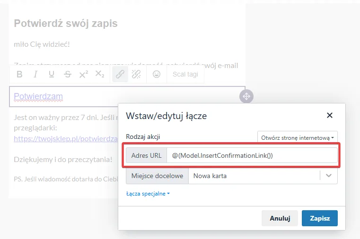Expand the Miejsce docelowe chevron
The width and height of the screenshot is (360, 239).
click(329, 176)
